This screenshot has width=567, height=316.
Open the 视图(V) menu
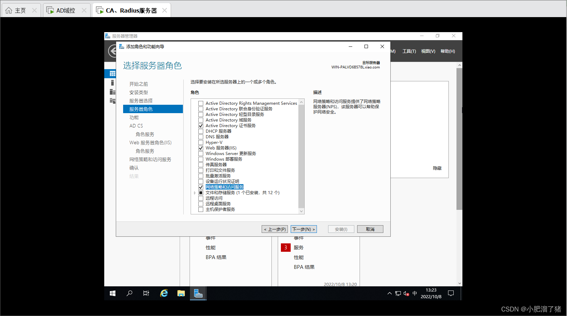(428, 51)
